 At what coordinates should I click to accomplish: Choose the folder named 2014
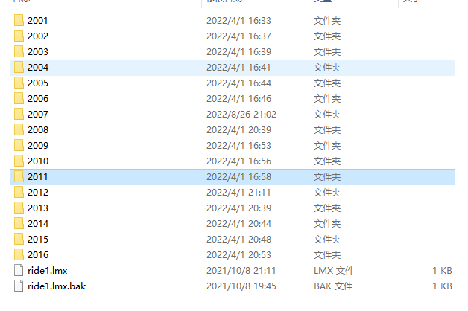pyautogui.click(x=38, y=224)
